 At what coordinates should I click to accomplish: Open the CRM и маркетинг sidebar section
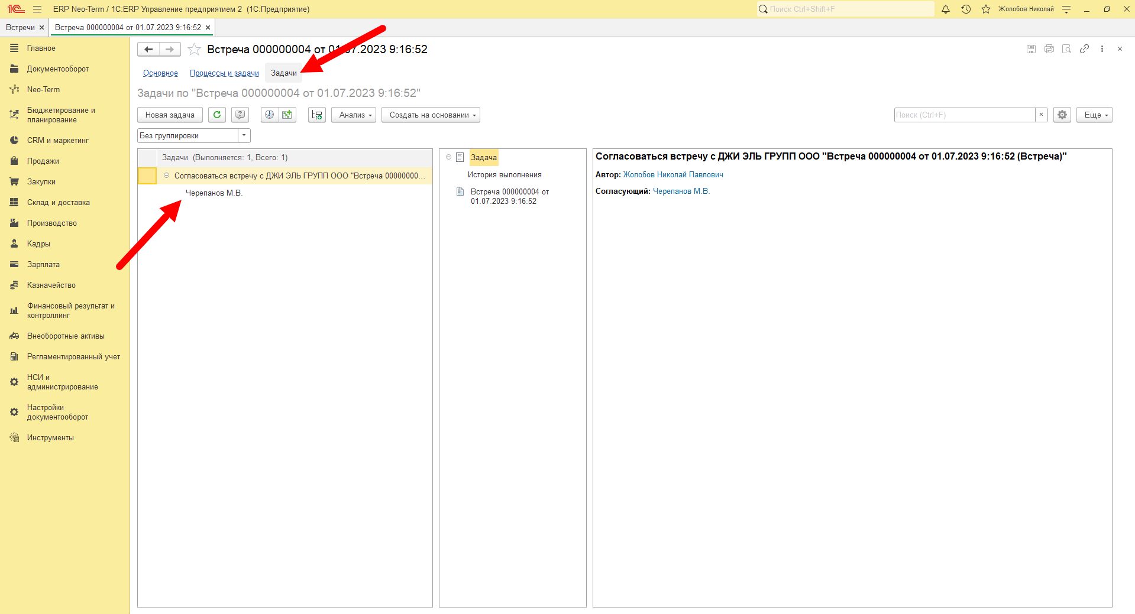[x=58, y=141]
